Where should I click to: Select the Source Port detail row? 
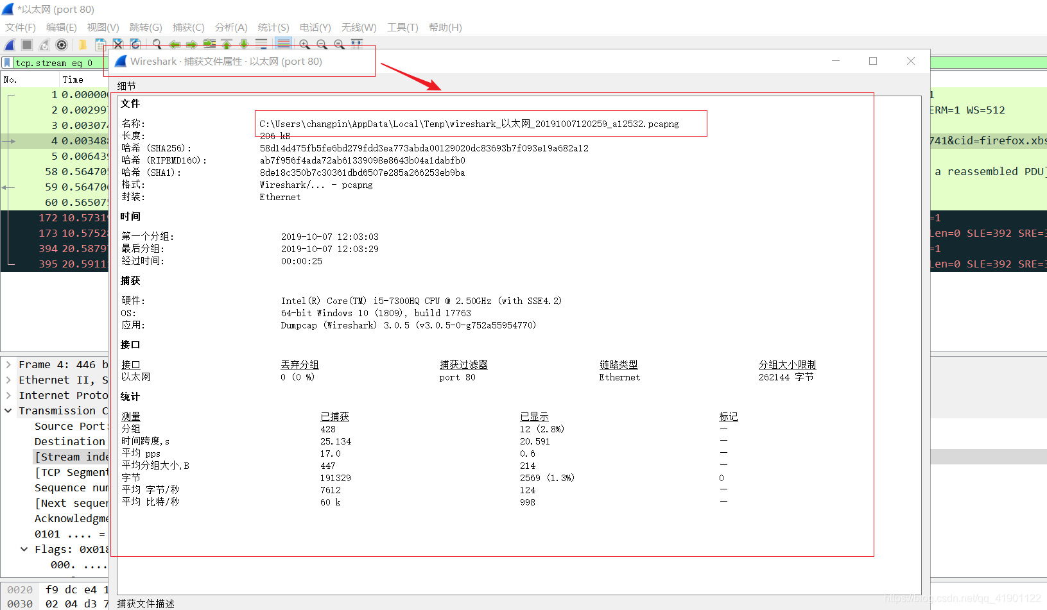tap(71, 426)
